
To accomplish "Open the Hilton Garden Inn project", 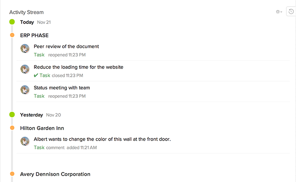I will point(42,128).
